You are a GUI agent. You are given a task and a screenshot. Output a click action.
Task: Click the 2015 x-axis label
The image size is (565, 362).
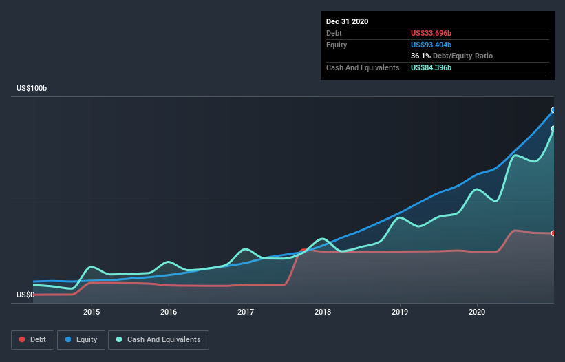pos(92,312)
